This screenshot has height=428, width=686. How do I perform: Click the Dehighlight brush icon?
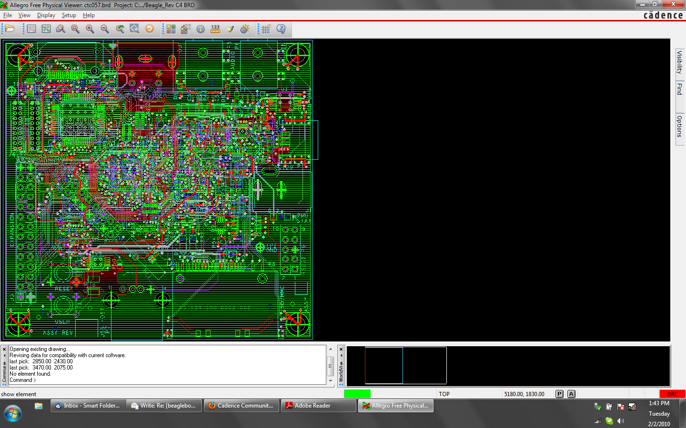coord(231,29)
